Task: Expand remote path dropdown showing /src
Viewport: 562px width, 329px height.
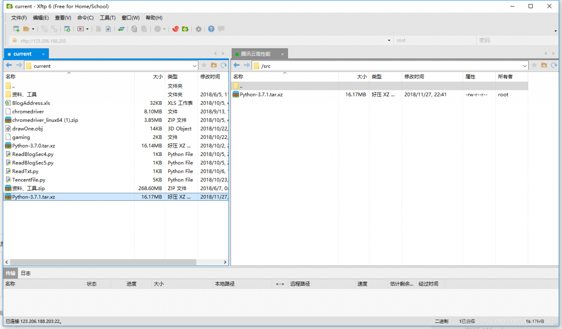Action: pos(525,66)
